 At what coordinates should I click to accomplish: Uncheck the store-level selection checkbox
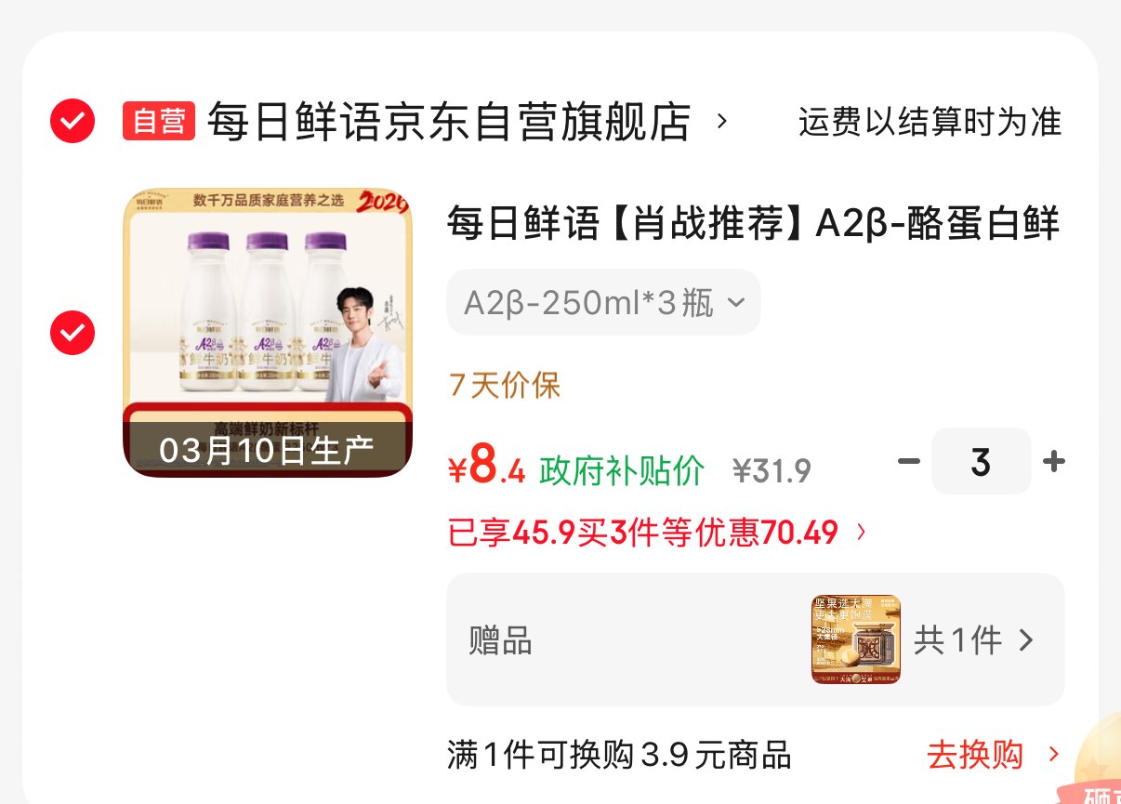[73, 121]
